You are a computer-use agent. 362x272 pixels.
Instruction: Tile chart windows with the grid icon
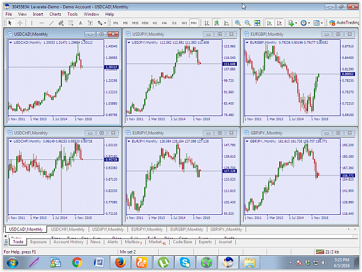point(257,23)
